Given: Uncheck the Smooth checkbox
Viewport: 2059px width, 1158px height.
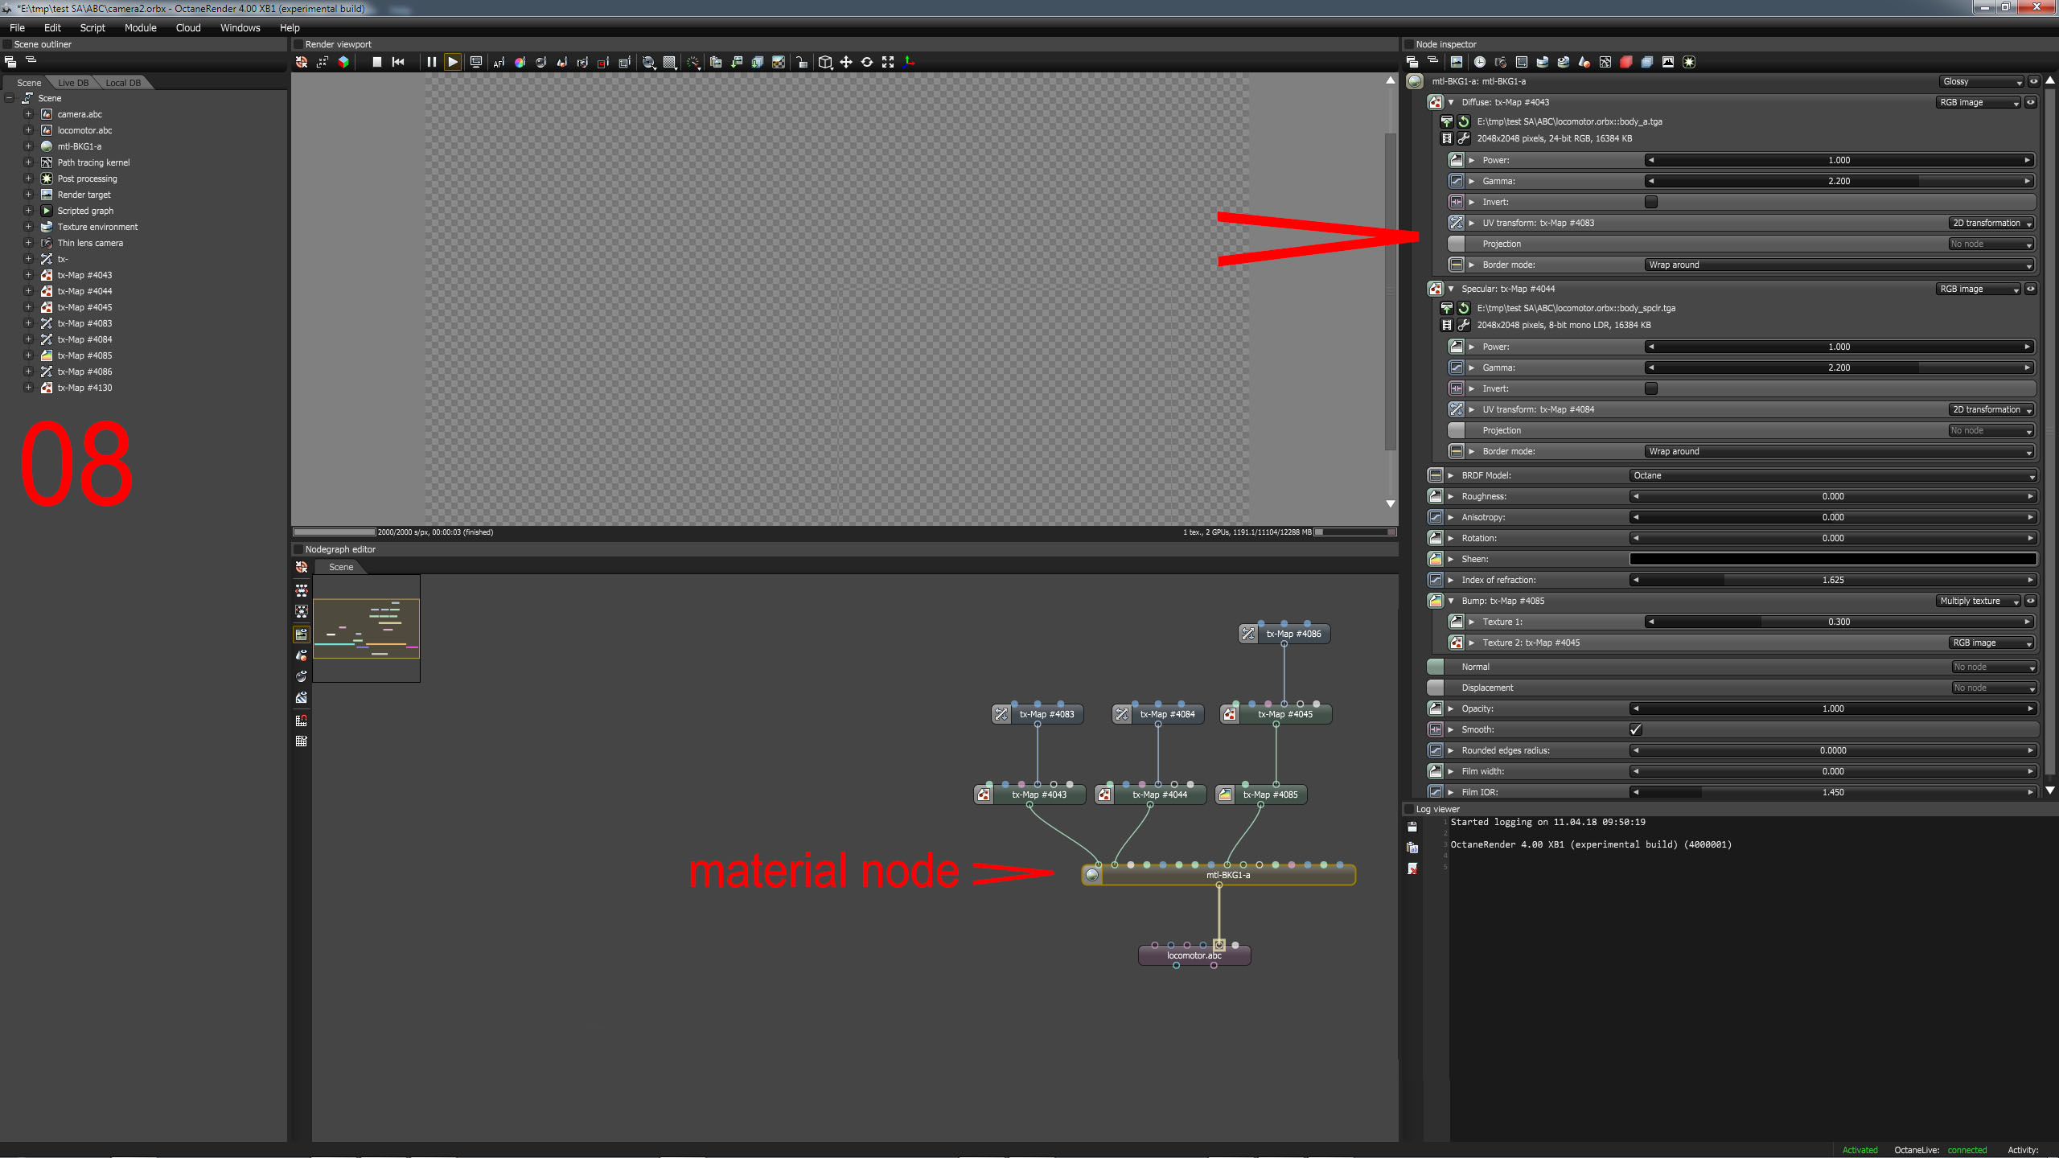Looking at the screenshot, I should (1635, 729).
